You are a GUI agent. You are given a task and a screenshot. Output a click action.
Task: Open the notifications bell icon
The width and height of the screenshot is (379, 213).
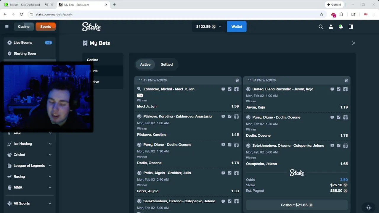[x=341, y=27]
